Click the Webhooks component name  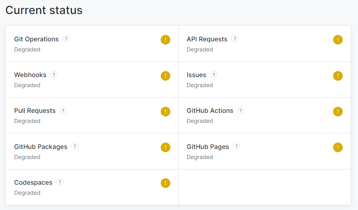tap(30, 75)
